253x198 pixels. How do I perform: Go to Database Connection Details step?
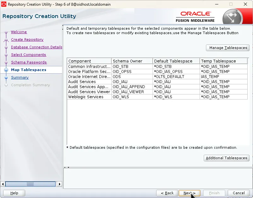tap(37, 47)
